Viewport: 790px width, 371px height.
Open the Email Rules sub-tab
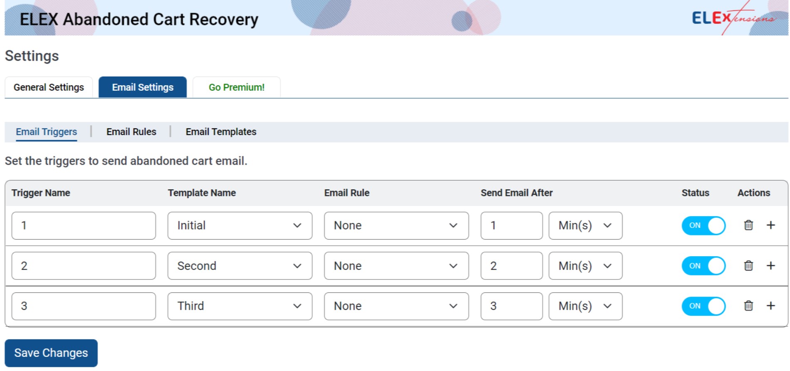click(x=131, y=132)
